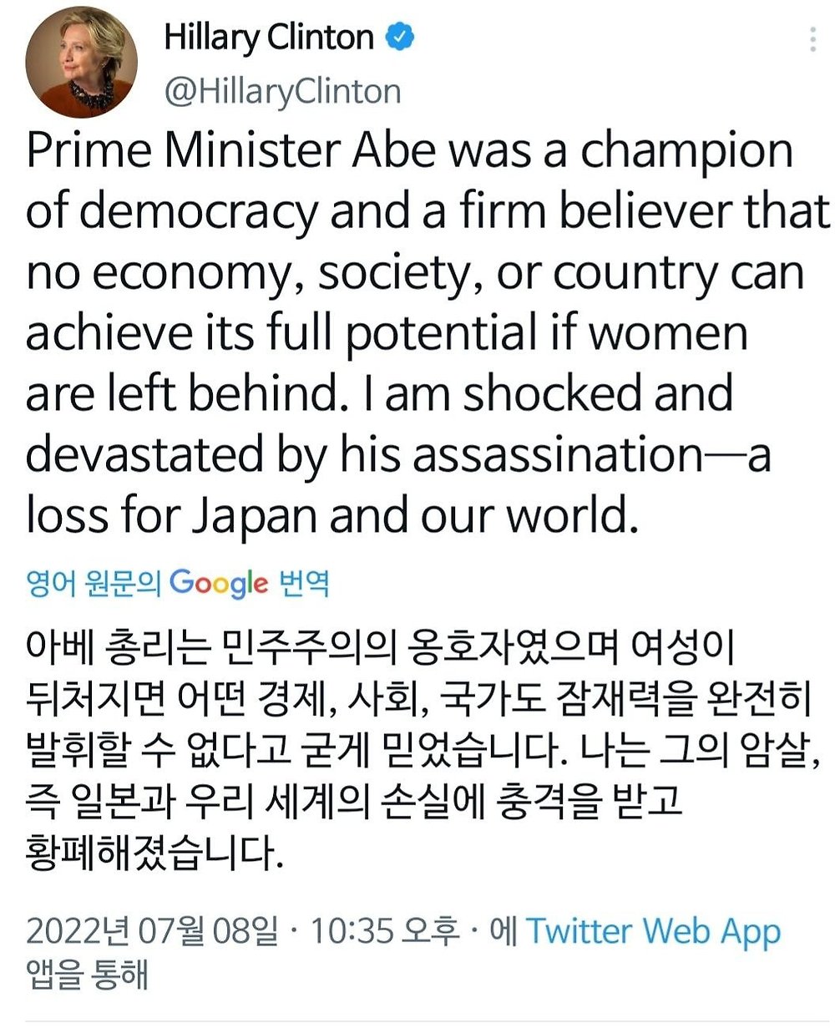Click the word 'assassination' in the tweet
This screenshot has width=835, height=1028.
562,455
